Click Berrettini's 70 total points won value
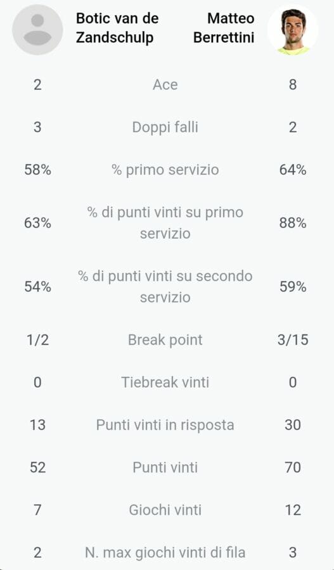334x570 pixels. click(x=293, y=467)
